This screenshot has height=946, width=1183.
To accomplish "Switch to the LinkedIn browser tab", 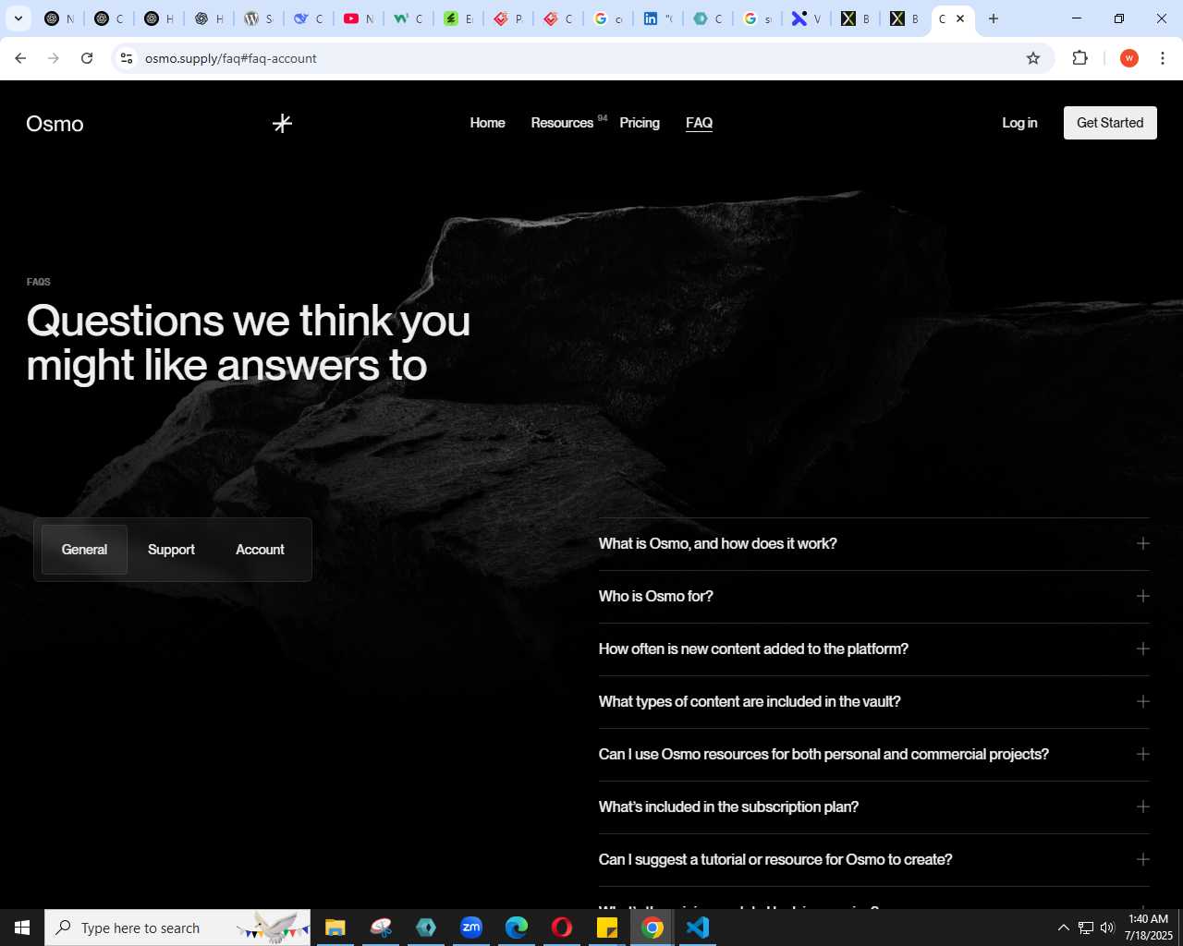I will coord(657,18).
